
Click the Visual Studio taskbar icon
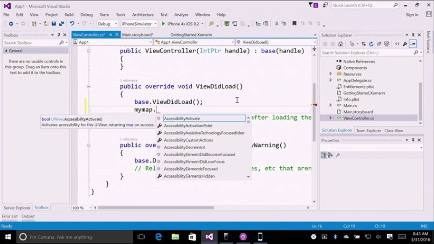(x=209, y=237)
